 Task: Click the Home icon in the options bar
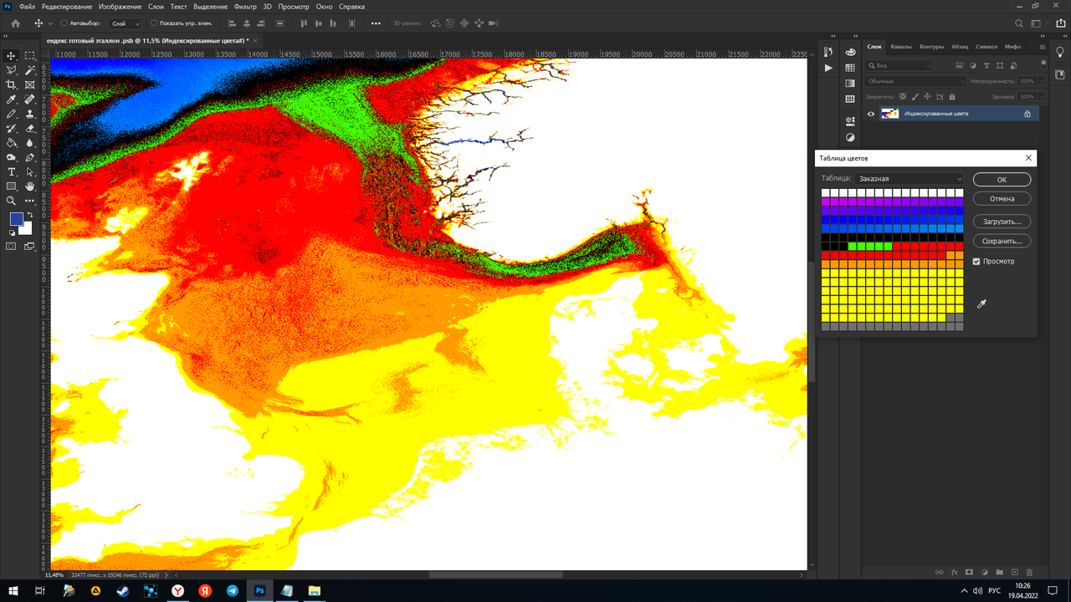[x=15, y=23]
